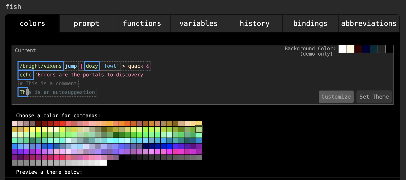Click the Customize button
406x180 pixels.
pos(336,97)
